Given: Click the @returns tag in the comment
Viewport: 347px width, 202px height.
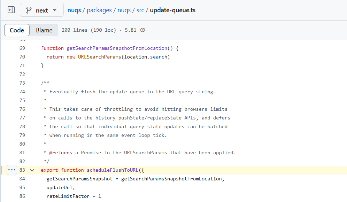Looking at the screenshot, I should pos(61,153).
